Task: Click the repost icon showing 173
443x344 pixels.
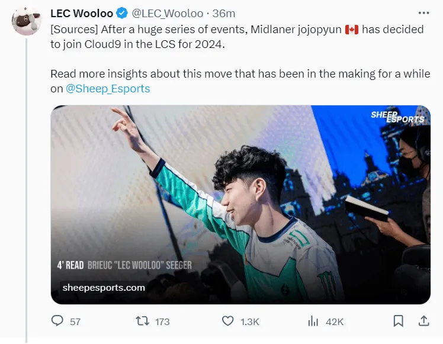Action: point(142,321)
